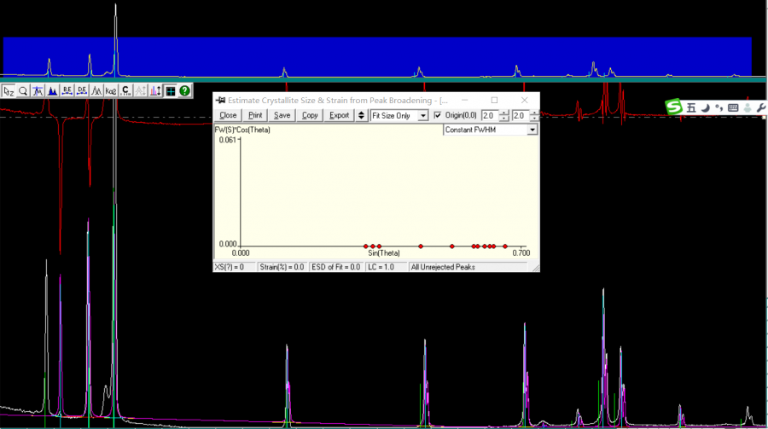Expand the Constant FWHM dropdown
The image size is (768, 429).
(491, 130)
